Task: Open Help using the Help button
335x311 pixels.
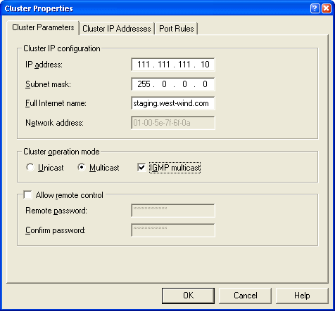Action: tap(302, 296)
